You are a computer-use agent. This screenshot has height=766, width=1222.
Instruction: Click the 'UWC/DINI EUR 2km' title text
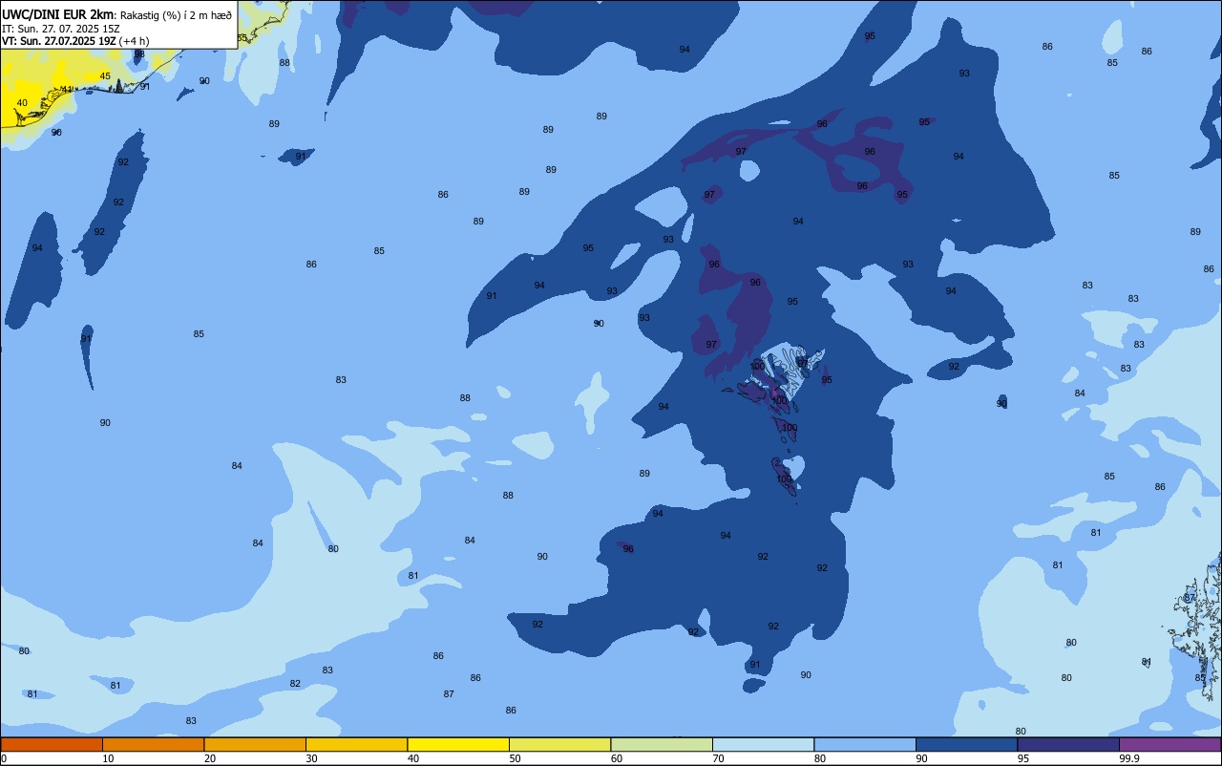(58, 14)
